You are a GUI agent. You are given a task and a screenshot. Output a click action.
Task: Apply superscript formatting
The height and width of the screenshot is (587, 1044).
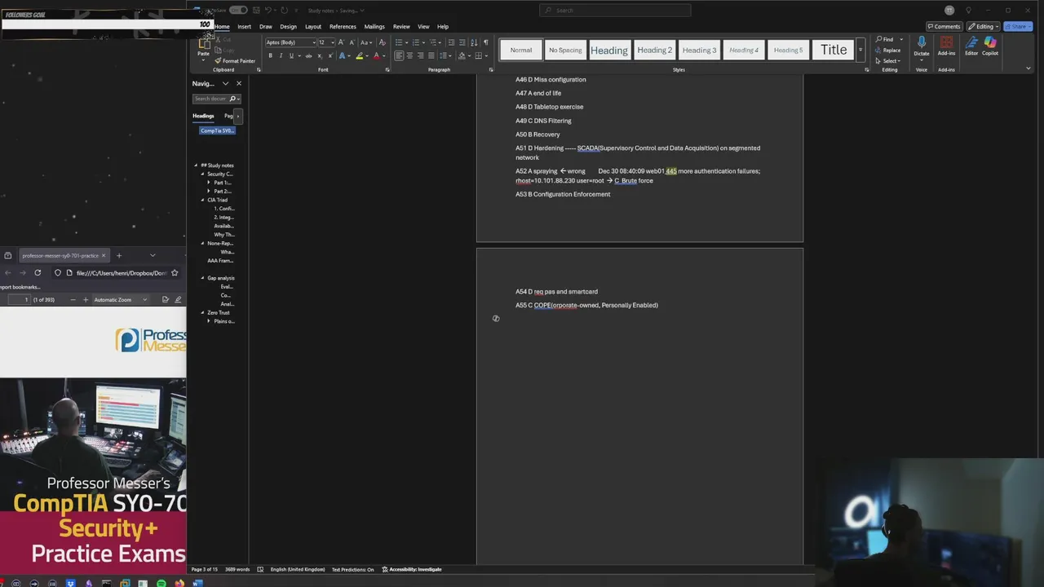coord(329,55)
